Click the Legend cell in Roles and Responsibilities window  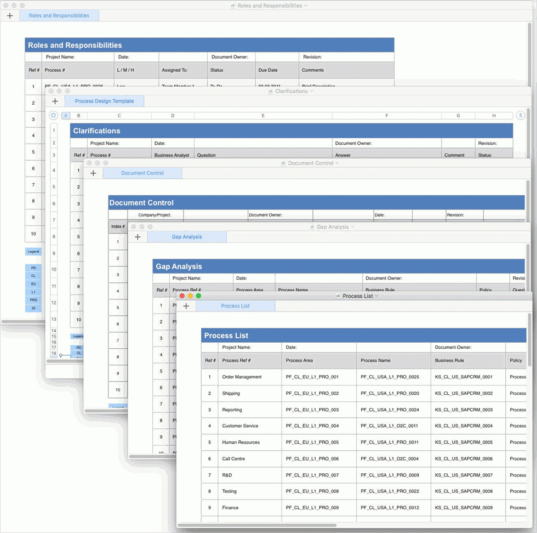(x=33, y=252)
